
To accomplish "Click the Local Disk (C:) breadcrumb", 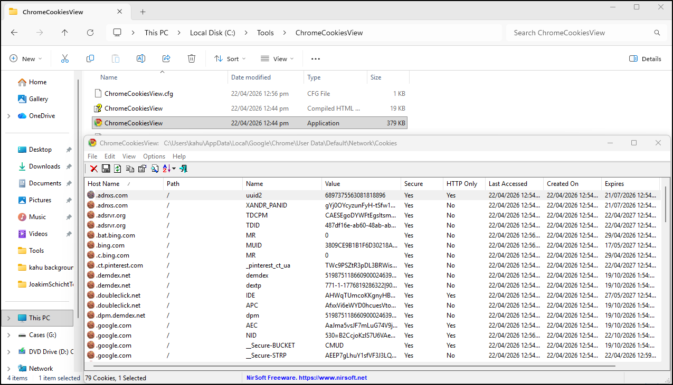I will click(213, 33).
